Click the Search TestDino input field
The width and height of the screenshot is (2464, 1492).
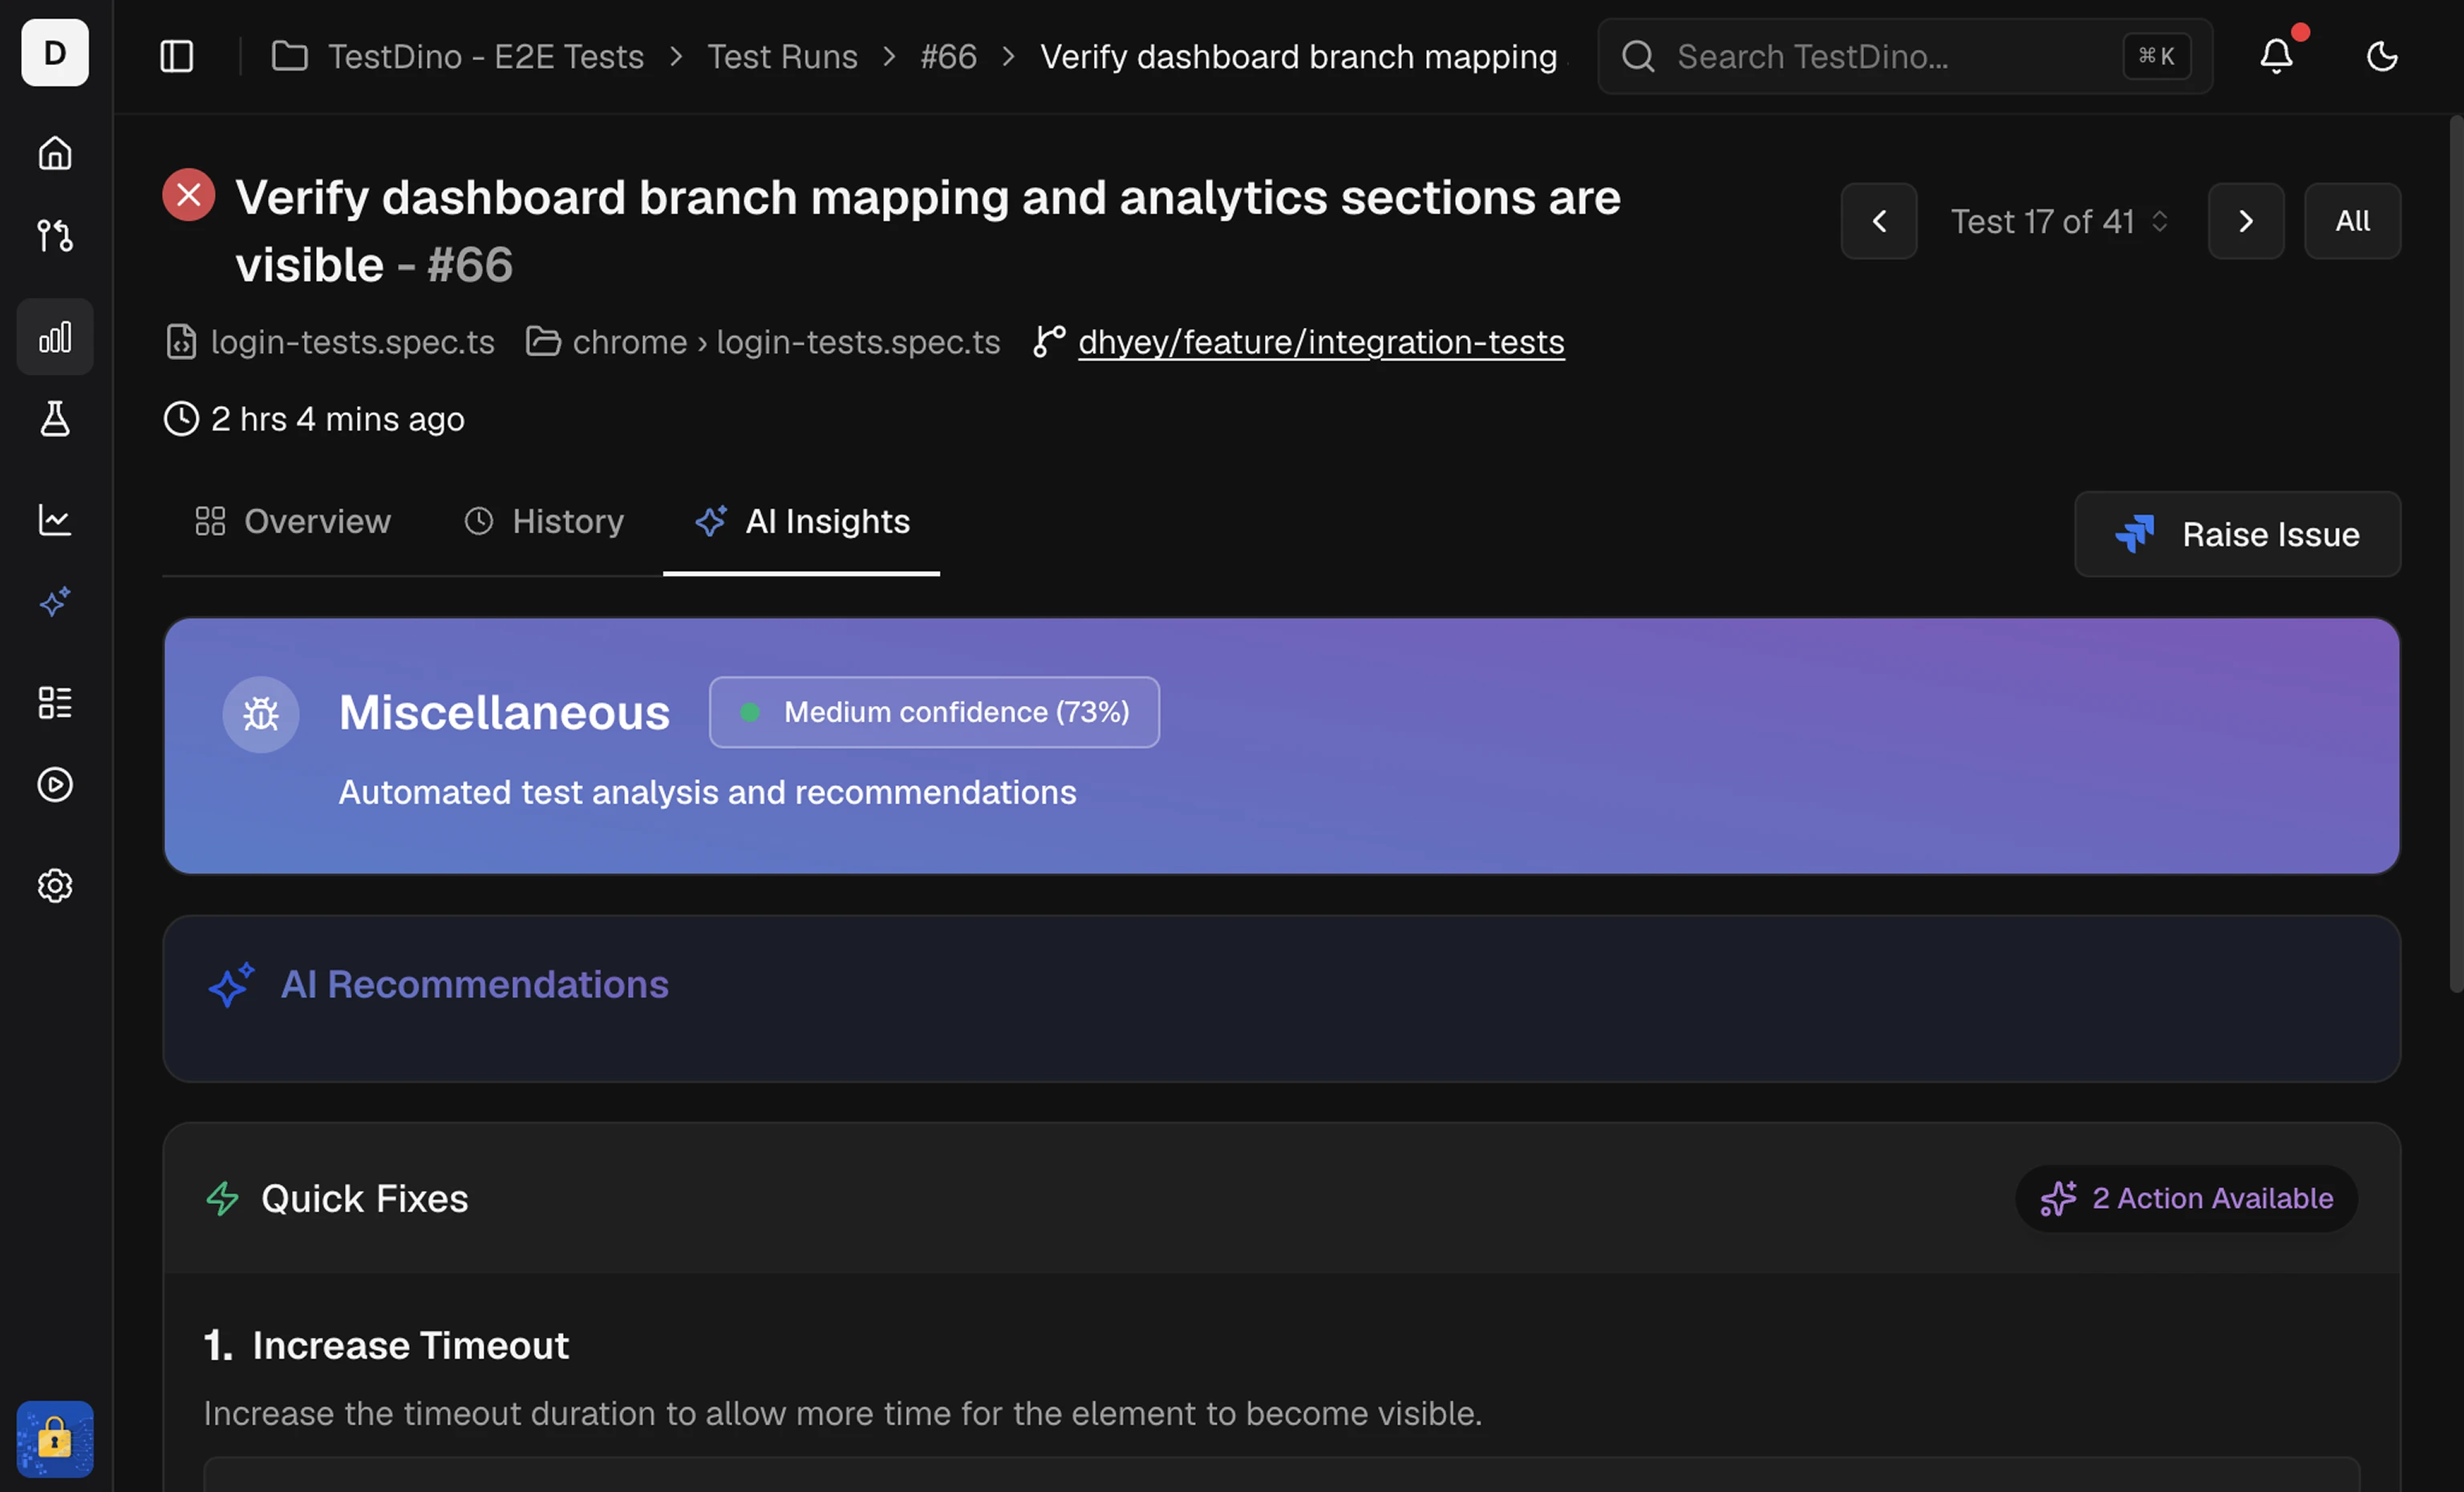tap(1905, 56)
